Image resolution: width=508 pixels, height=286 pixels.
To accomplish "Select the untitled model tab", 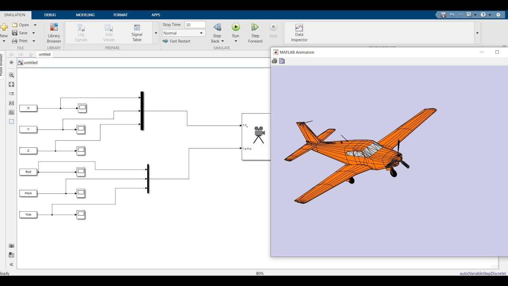I will coord(44,54).
